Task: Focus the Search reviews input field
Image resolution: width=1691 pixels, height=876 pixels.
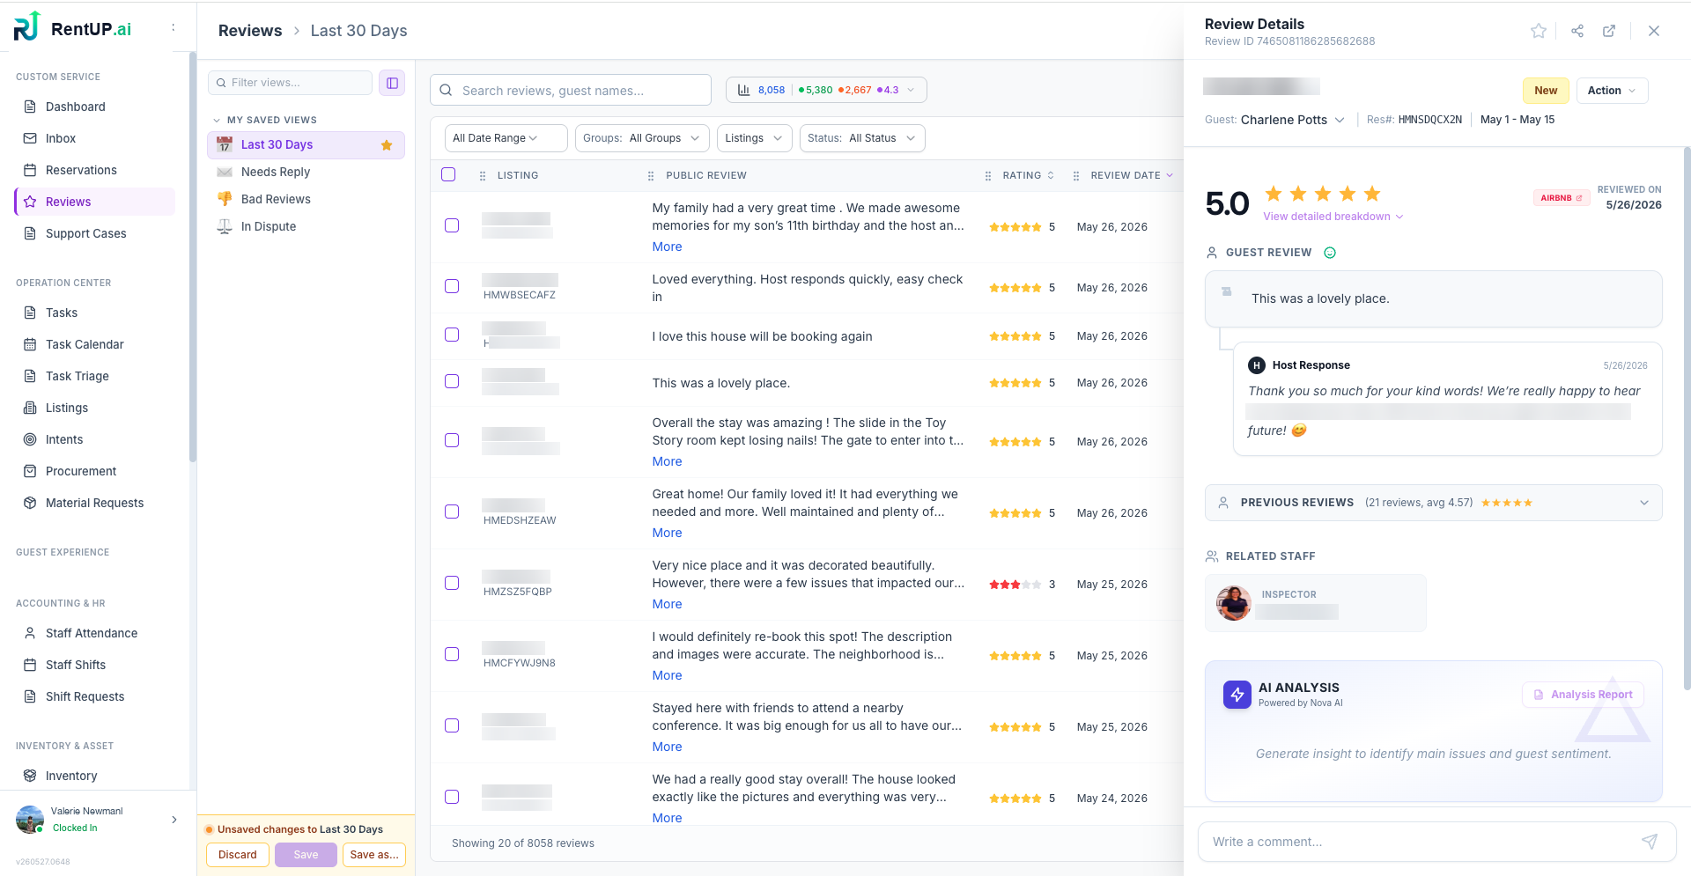Action: [571, 90]
